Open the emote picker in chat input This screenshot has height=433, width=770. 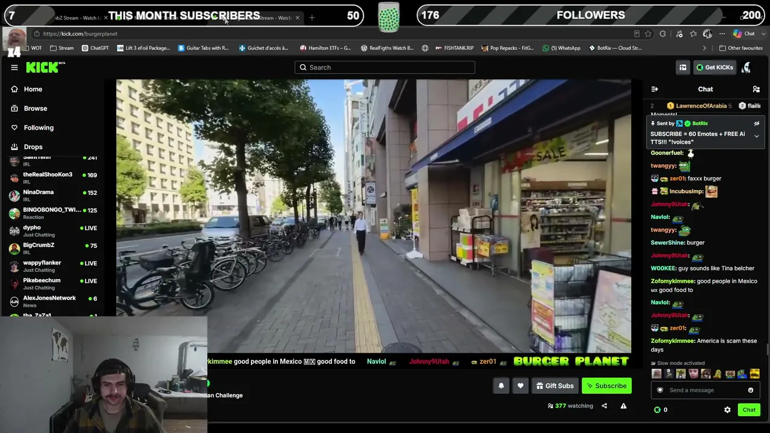click(751, 390)
